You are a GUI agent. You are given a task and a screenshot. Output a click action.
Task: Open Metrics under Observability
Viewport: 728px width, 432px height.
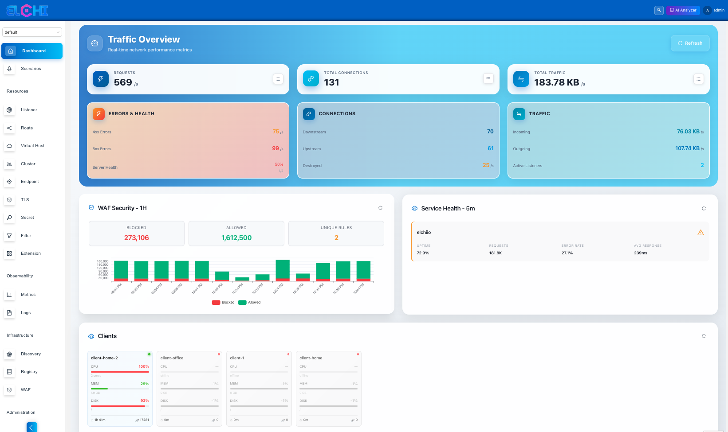[9, 295]
